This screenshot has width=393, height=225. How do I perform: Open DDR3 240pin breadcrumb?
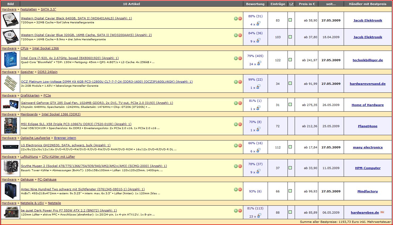coord(47,72)
